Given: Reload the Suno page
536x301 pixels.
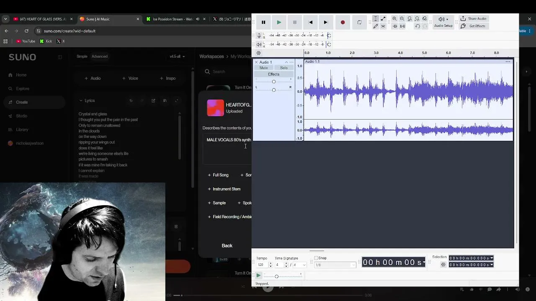Looking at the screenshot, I should coord(26,31).
